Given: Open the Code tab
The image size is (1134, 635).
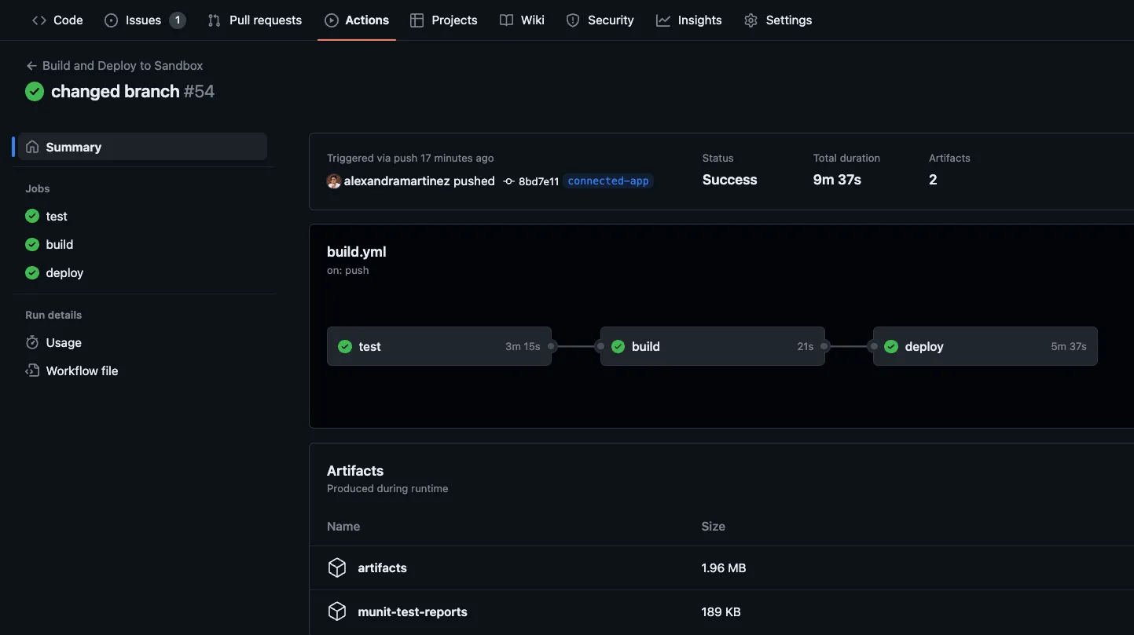Looking at the screenshot, I should pos(57,20).
